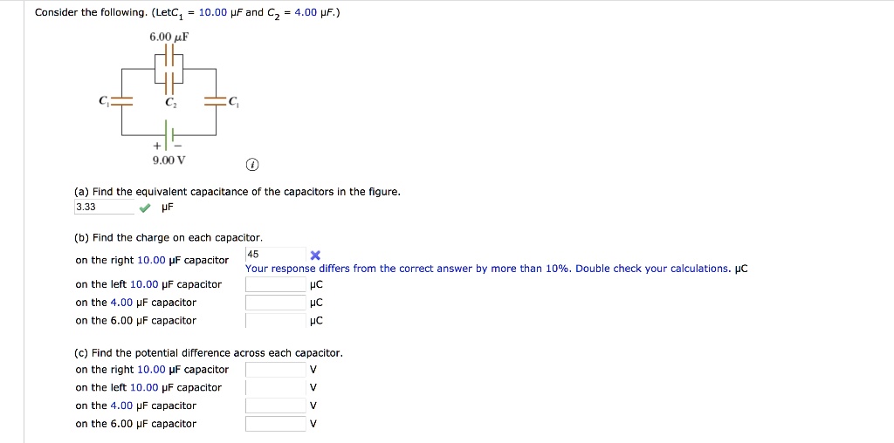This screenshot has width=894, height=443.
Task: Click the left 10.00 µF charge input
Action: tap(274, 284)
